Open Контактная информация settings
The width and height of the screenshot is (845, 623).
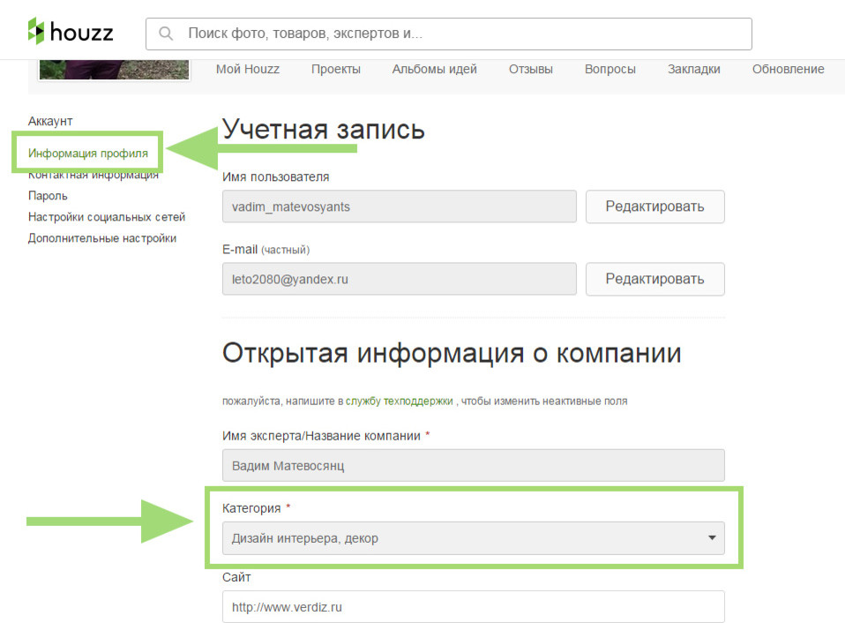pos(93,175)
